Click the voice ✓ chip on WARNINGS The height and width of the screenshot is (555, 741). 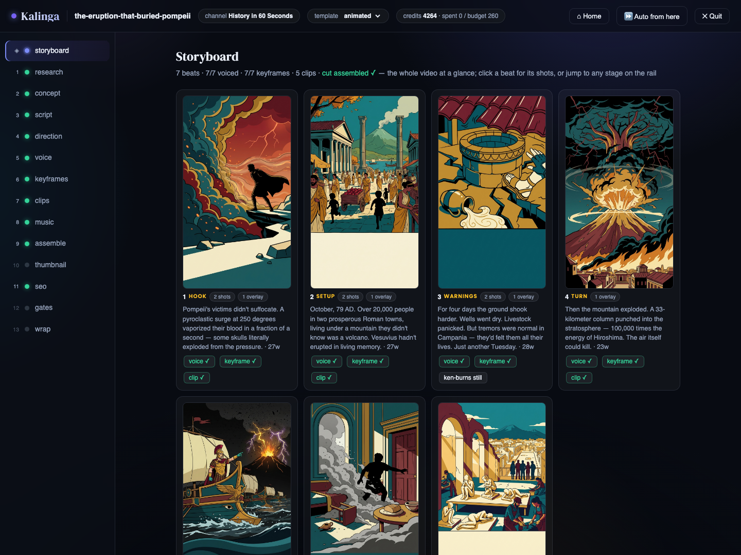coord(454,361)
